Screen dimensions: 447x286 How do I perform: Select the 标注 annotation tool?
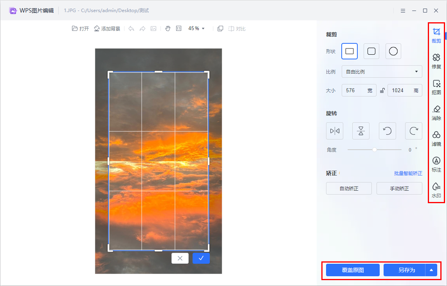click(x=436, y=164)
